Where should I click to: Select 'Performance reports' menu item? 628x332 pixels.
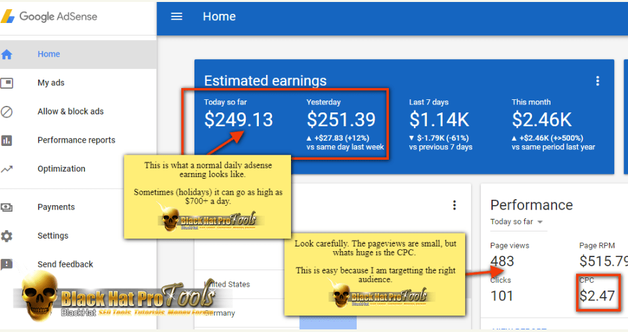coord(76,140)
